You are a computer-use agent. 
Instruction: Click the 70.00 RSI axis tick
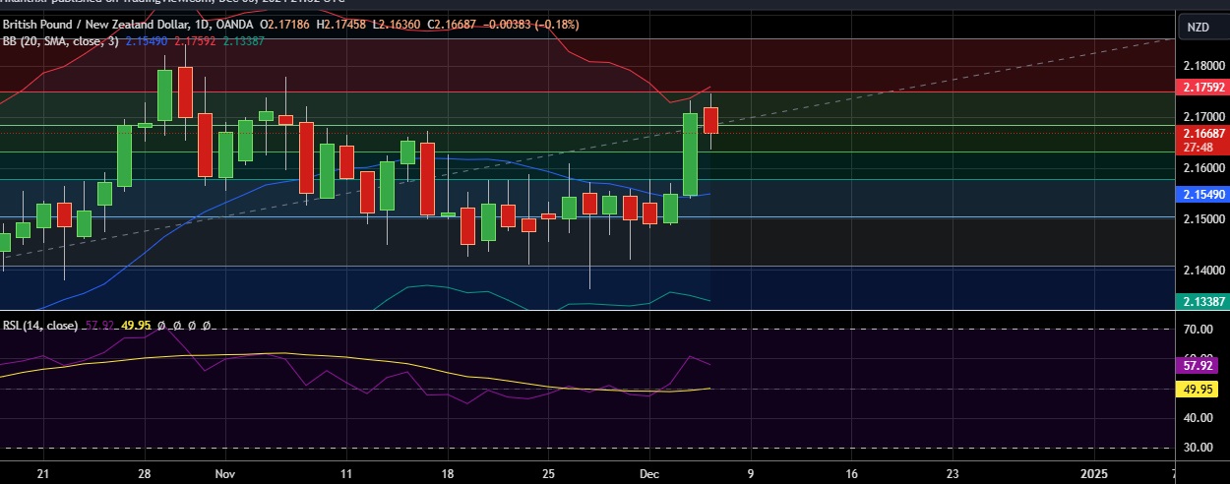pyautogui.click(x=1198, y=330)
